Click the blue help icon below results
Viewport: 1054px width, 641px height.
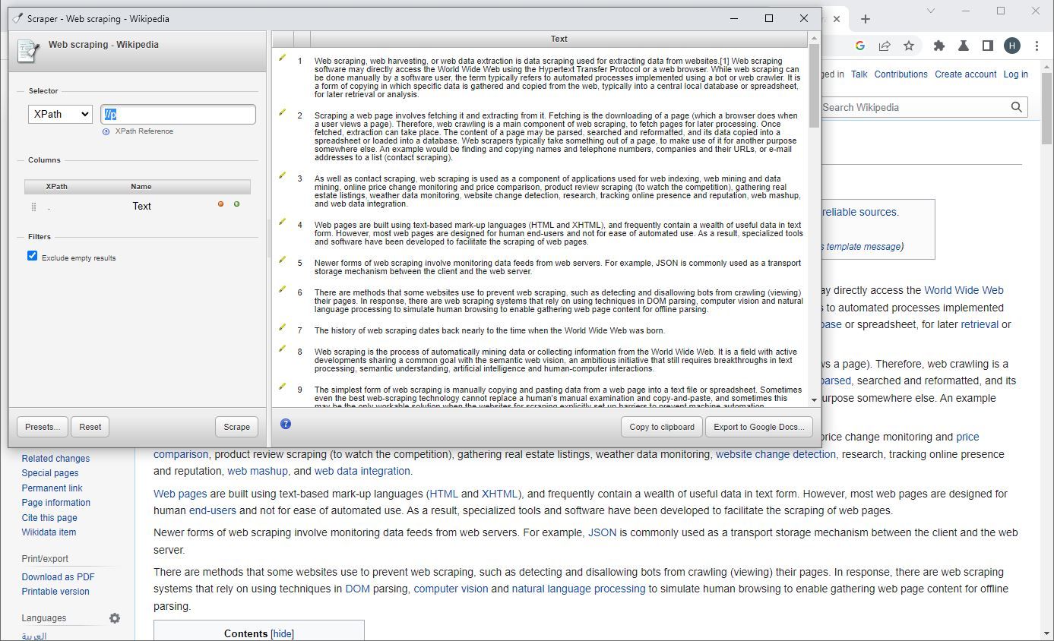pos(286,424)
